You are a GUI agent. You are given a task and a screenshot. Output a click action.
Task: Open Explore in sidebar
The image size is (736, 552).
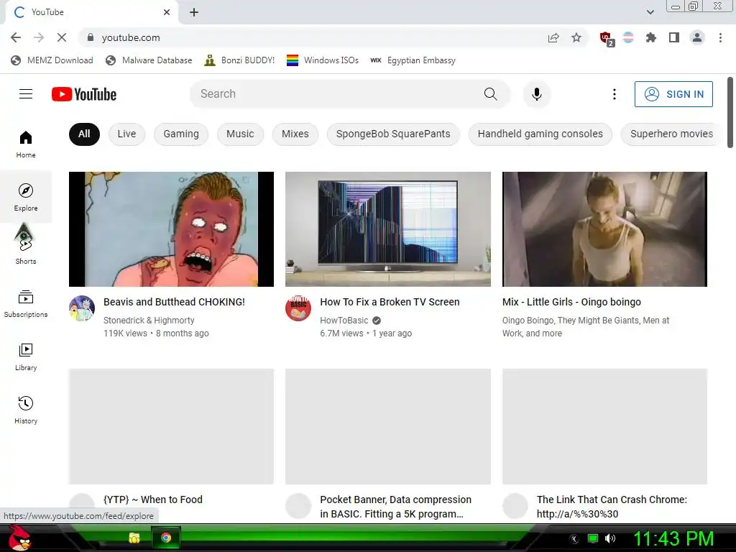tap(26, 197)
